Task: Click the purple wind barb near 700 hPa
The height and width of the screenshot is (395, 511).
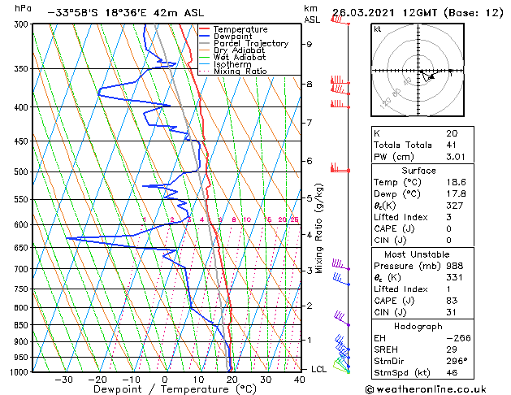Action: click(x=341, y=264)
